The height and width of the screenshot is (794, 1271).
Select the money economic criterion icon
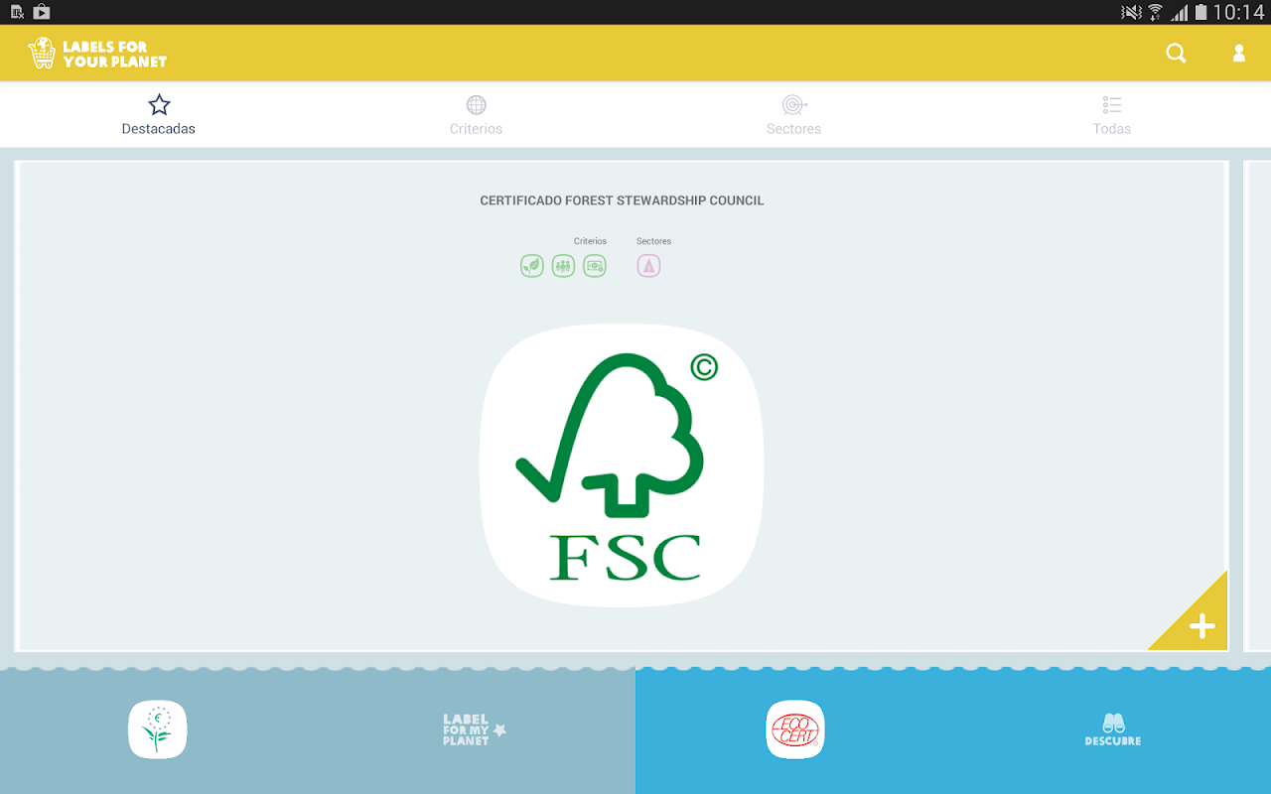coord(594,266)
